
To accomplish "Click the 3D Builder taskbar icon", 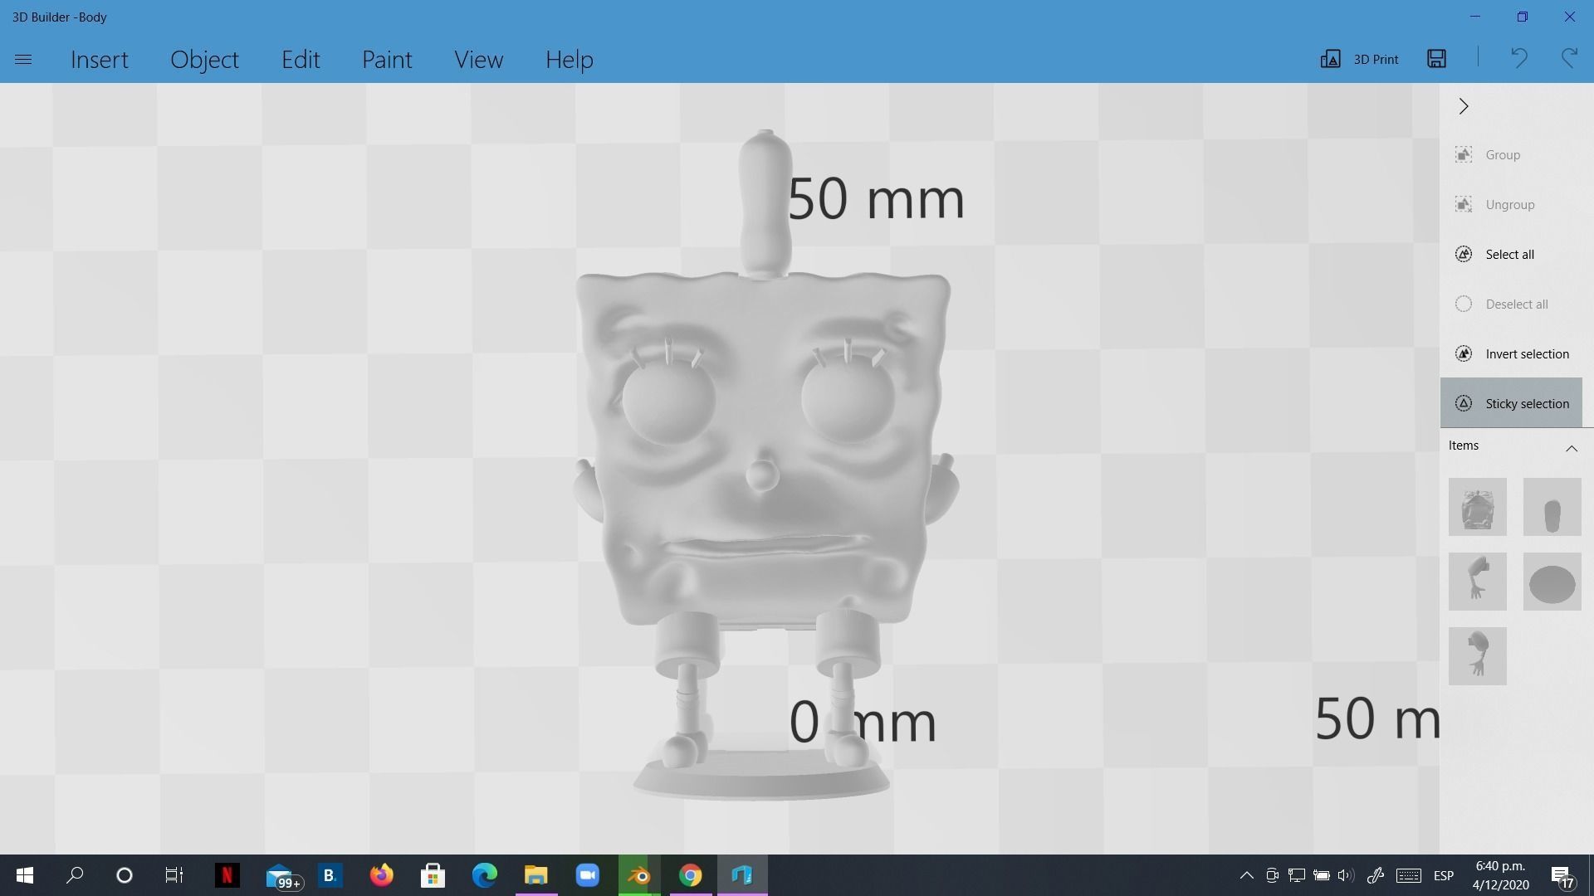I will [742, 875].
